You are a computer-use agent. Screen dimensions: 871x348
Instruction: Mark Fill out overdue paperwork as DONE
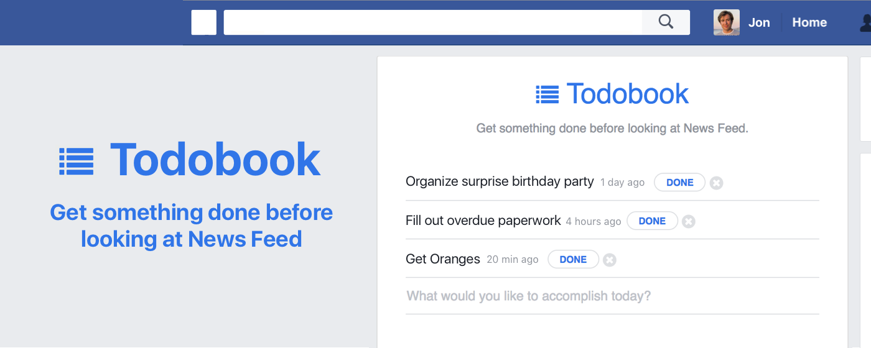[652, 221]
